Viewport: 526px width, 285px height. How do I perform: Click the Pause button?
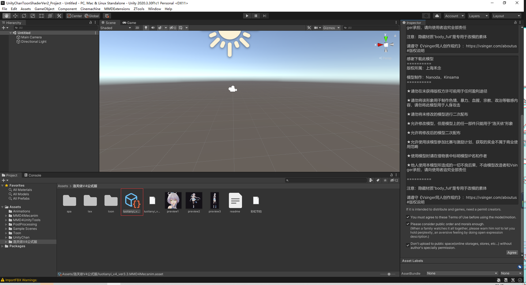[x=255, y=16]
